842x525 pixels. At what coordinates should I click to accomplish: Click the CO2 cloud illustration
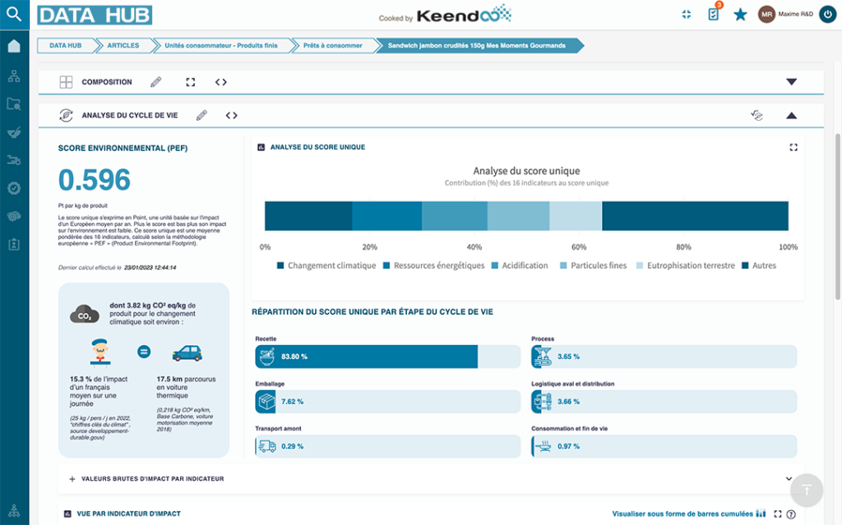85,315
